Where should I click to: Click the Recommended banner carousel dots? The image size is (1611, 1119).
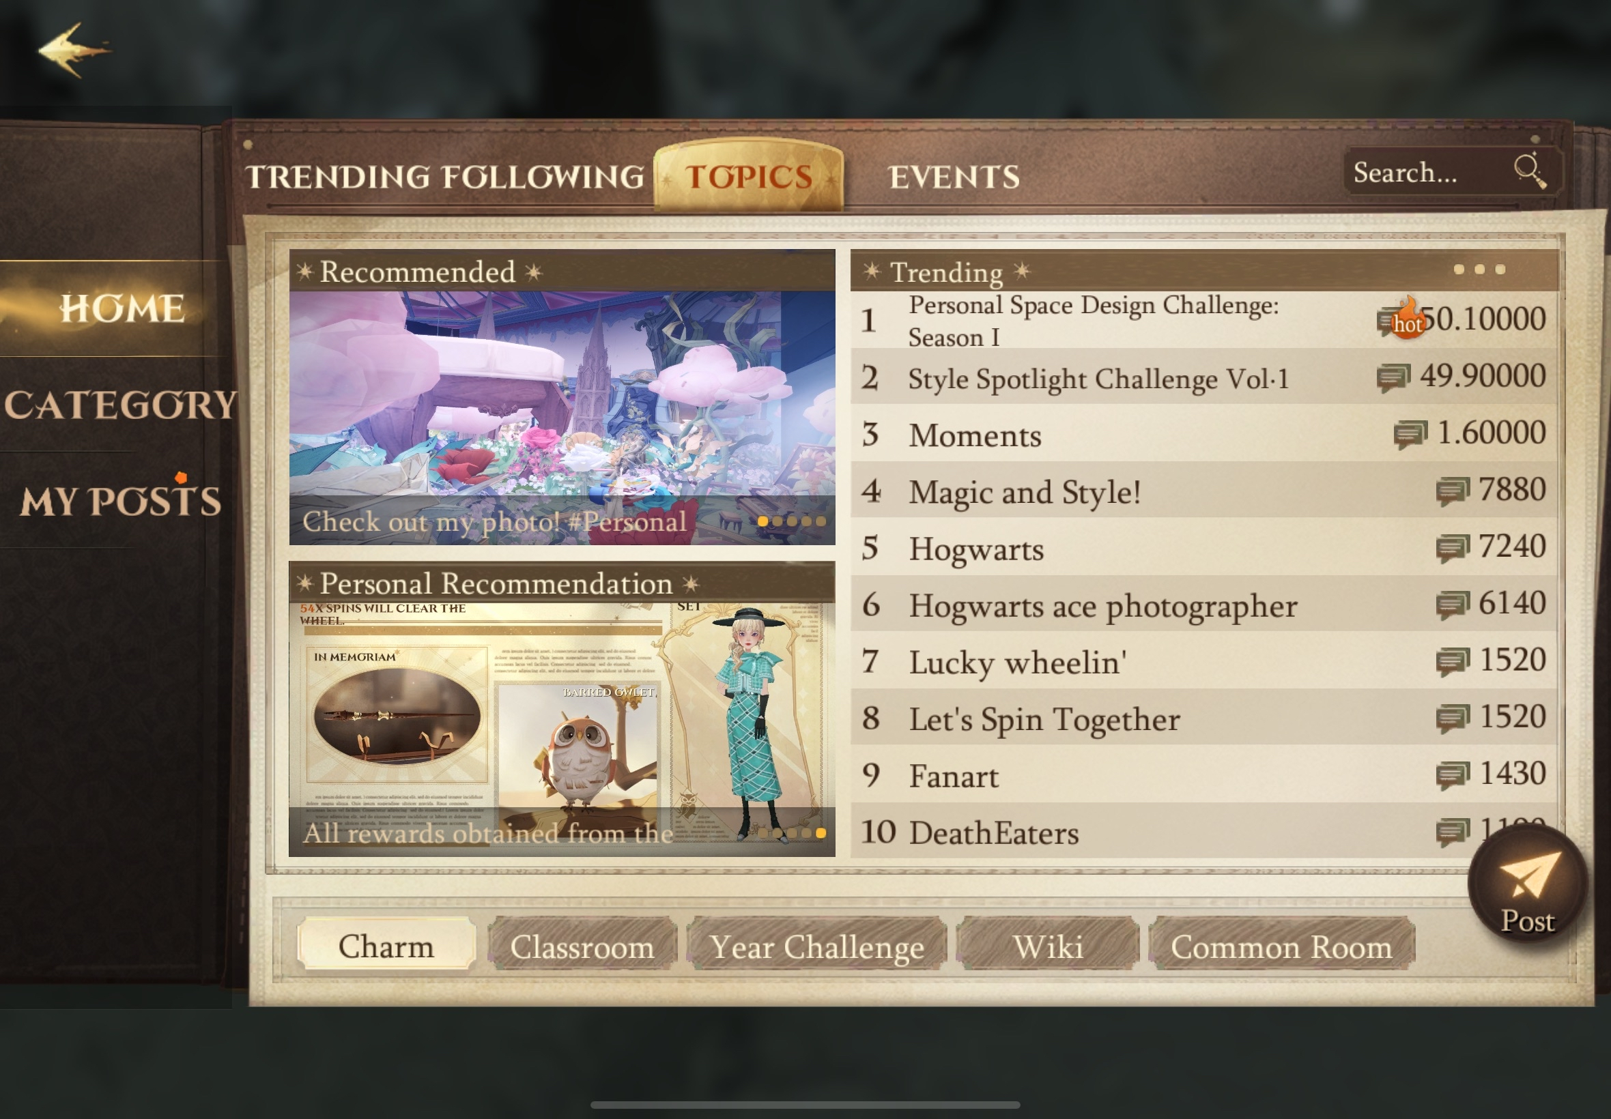(791, 521)
